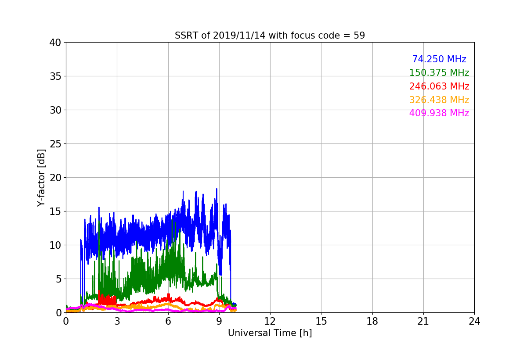Select the blue 74.250 MHz legend label
Viewport: 527px width, 351px height.
439,59
